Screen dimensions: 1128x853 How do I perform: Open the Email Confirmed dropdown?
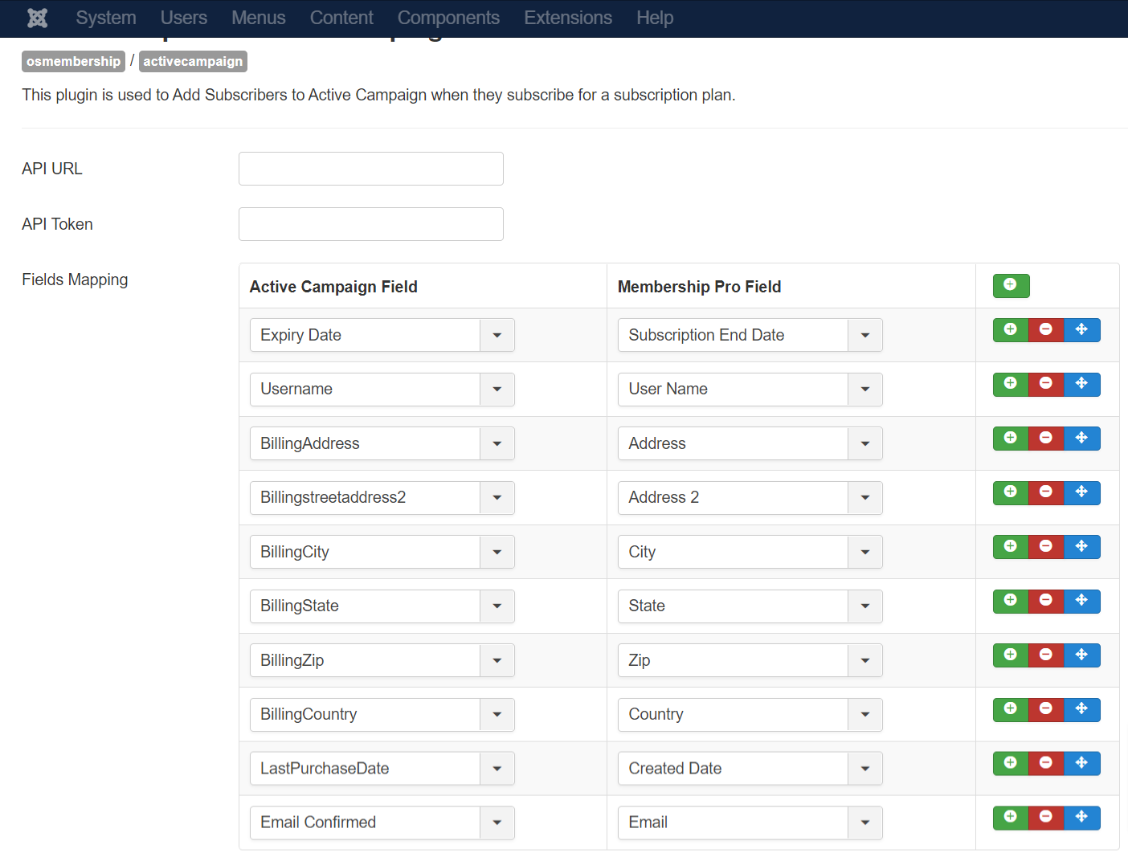[382, 822]
